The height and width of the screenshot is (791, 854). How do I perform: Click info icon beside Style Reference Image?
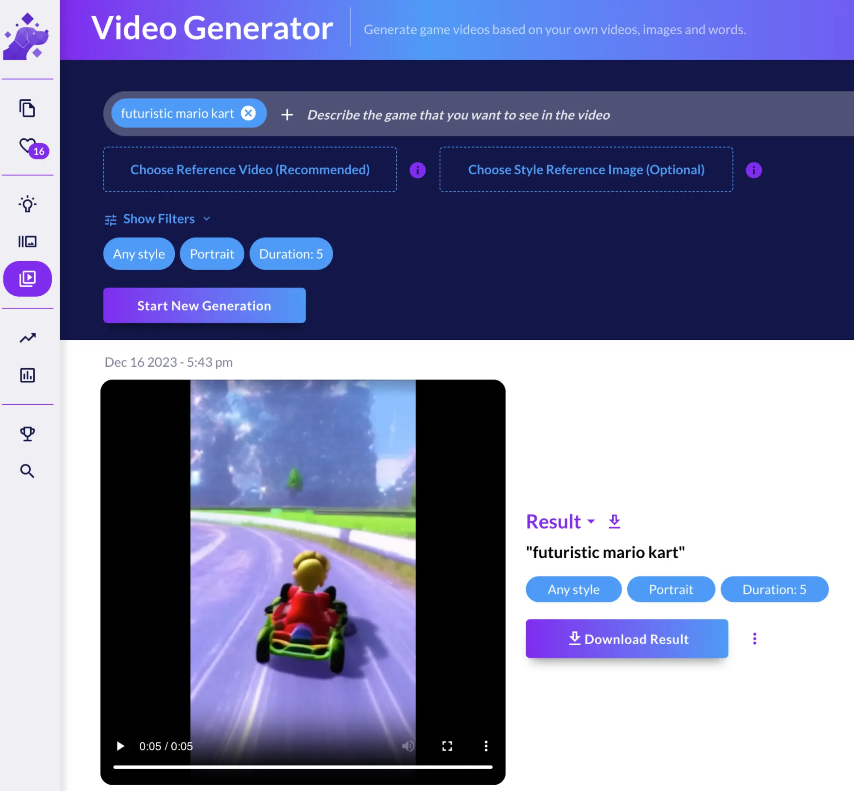click(754, 170)
